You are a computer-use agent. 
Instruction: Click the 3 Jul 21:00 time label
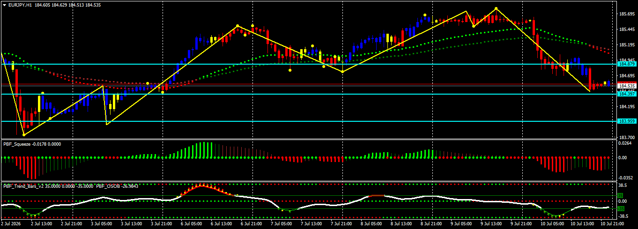[x=162, y=224]
